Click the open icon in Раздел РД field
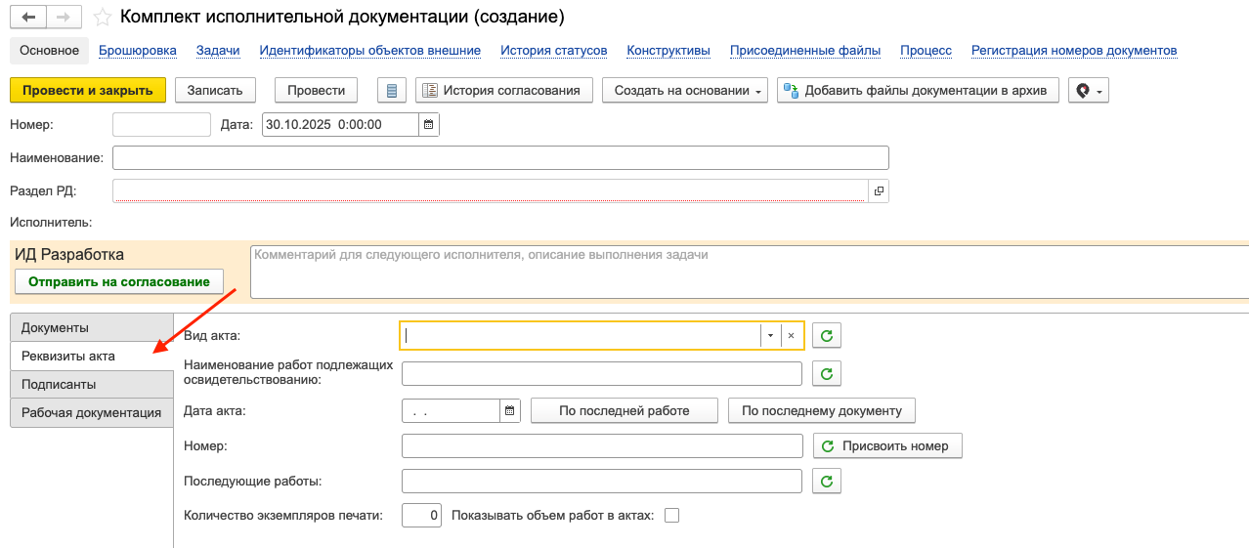The image size is (1249, 548). tap(879, 191)
